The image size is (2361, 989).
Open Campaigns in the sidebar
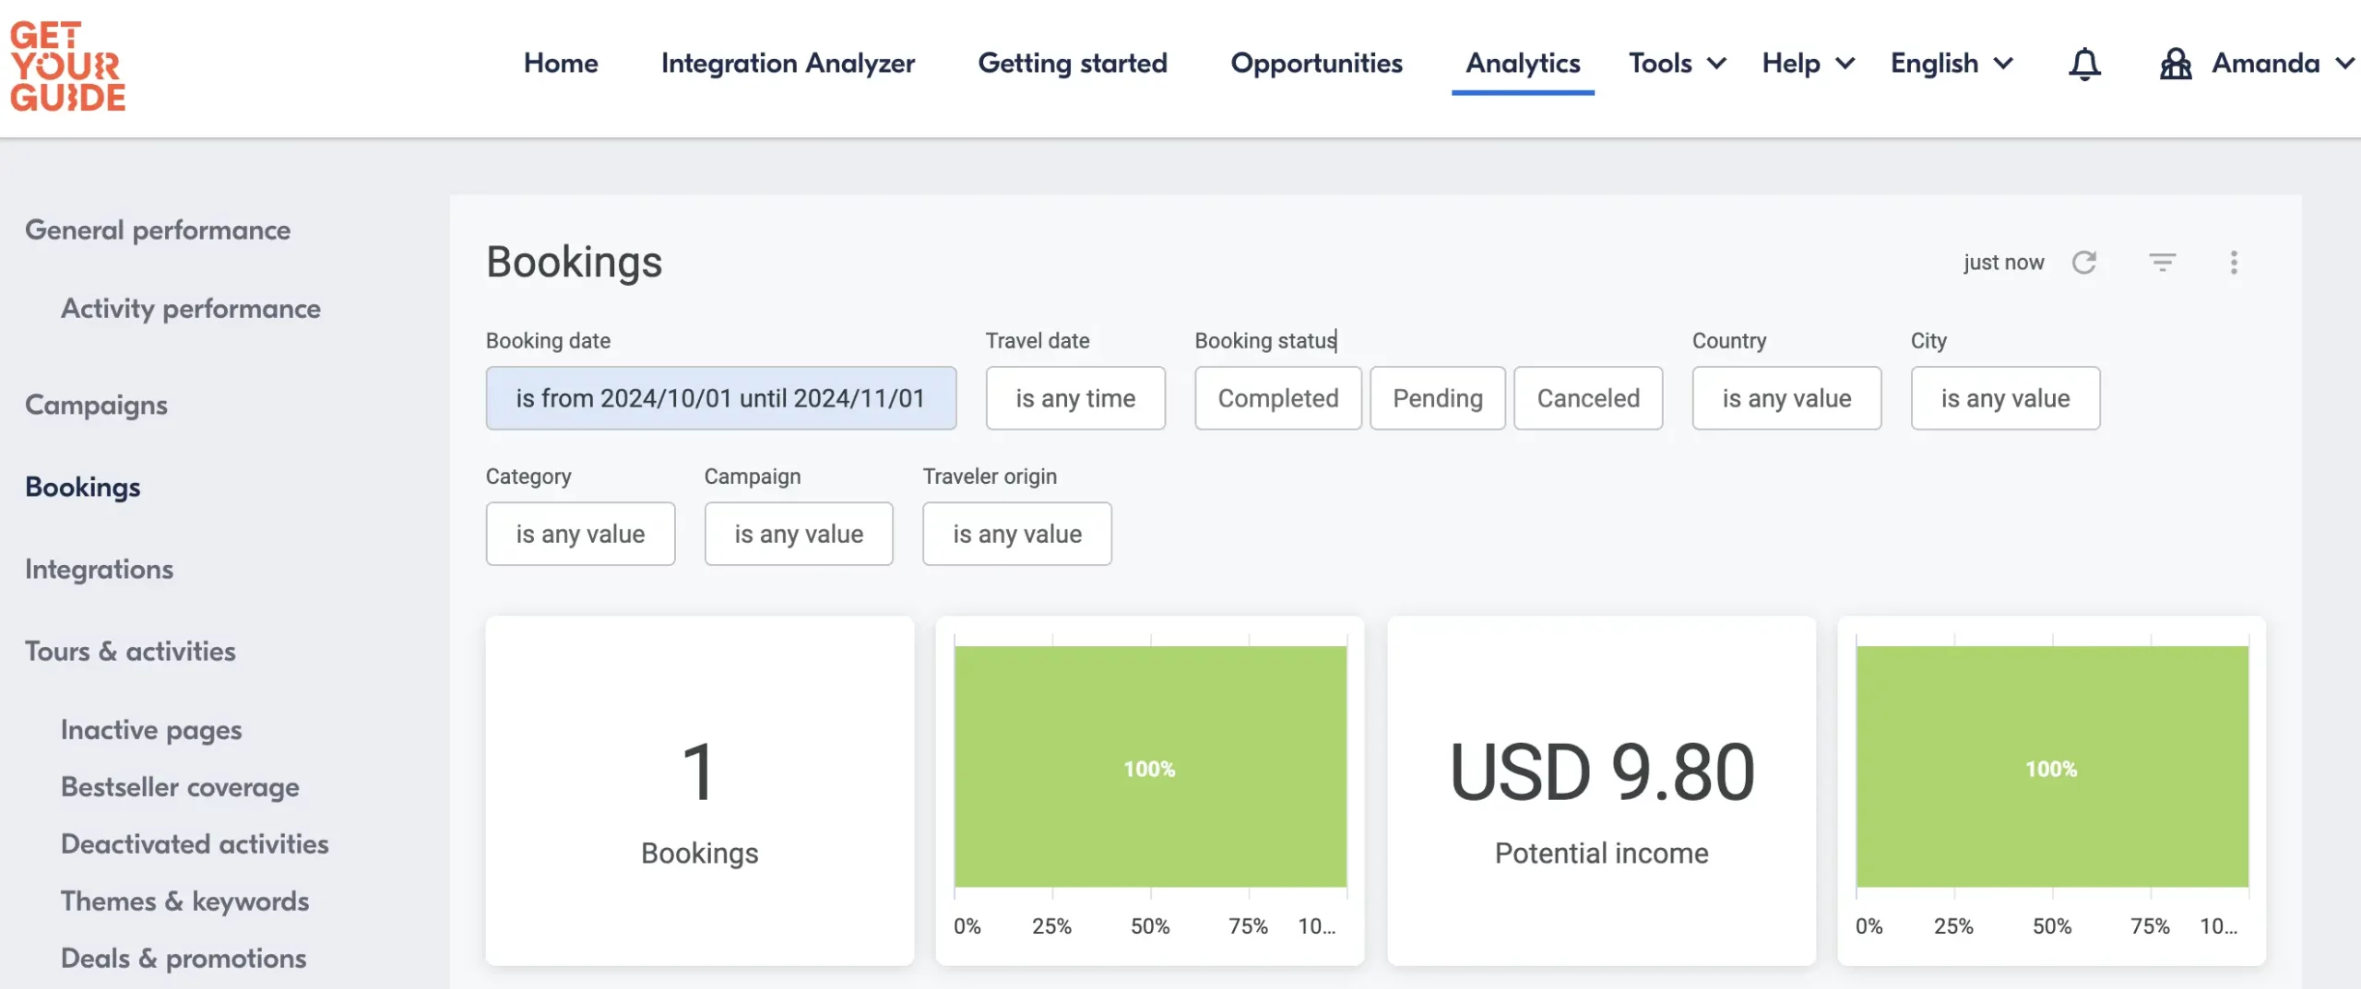96,406
